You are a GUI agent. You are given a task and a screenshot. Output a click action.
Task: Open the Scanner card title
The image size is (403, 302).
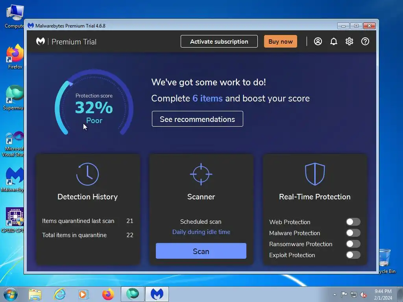click(x=201, y=197)
